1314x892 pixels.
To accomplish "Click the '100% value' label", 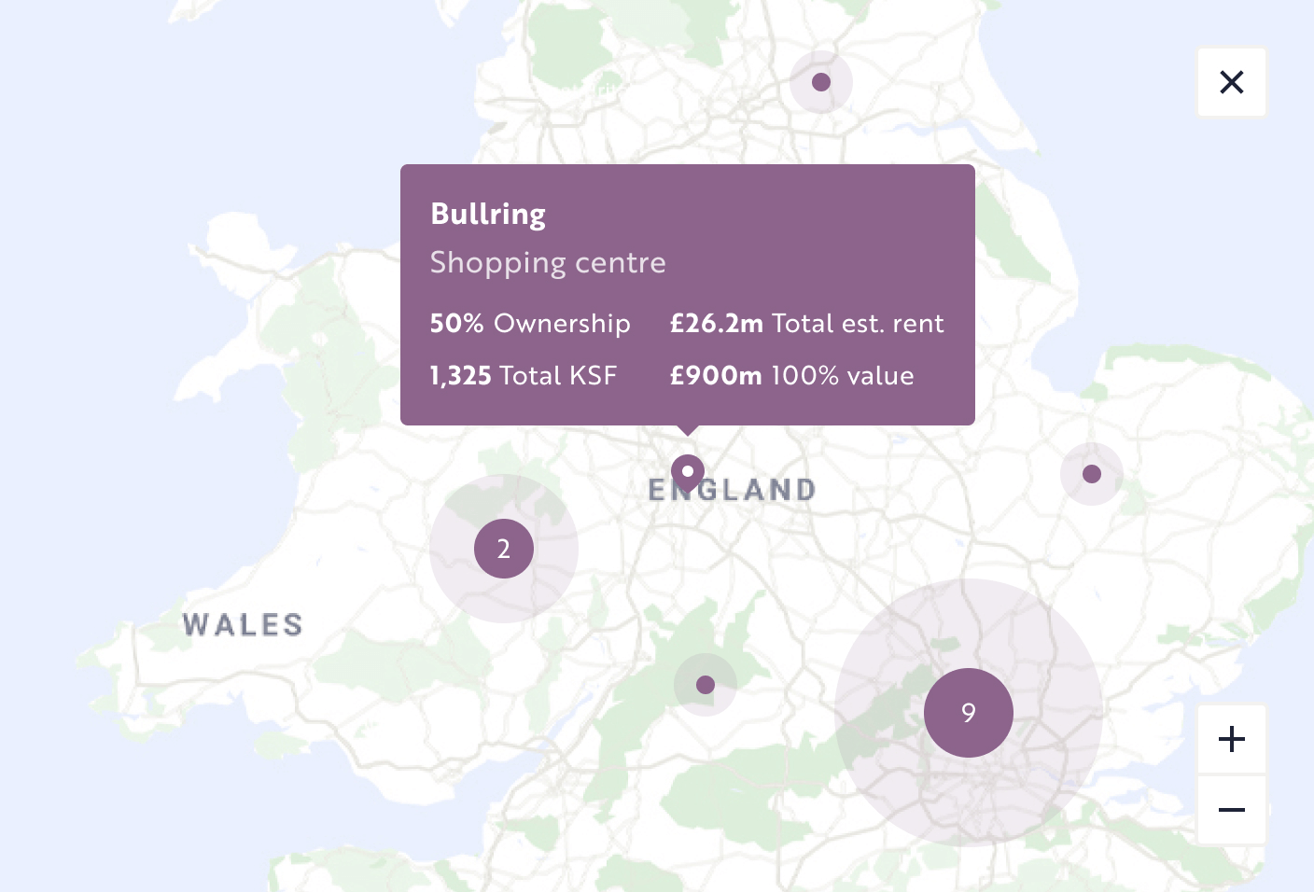I will click(x=842, y=375).
